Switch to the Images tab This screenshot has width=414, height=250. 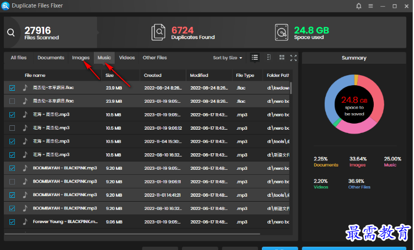pyautogui.click(x=81, y=58)
